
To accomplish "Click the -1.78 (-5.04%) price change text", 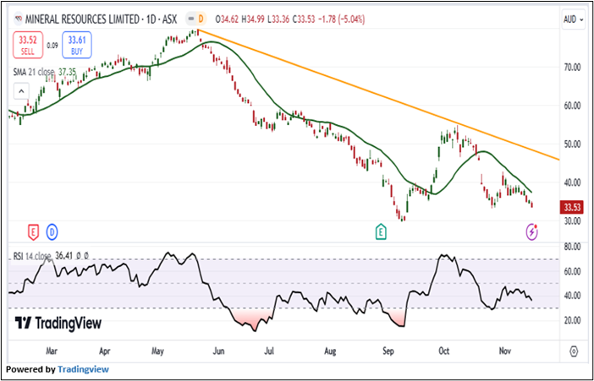I will [x=341, y=19].
